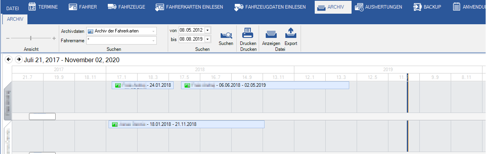Click the Drucken printer icon
This screenshot has height=154, width=486.
tap(248, 33)
